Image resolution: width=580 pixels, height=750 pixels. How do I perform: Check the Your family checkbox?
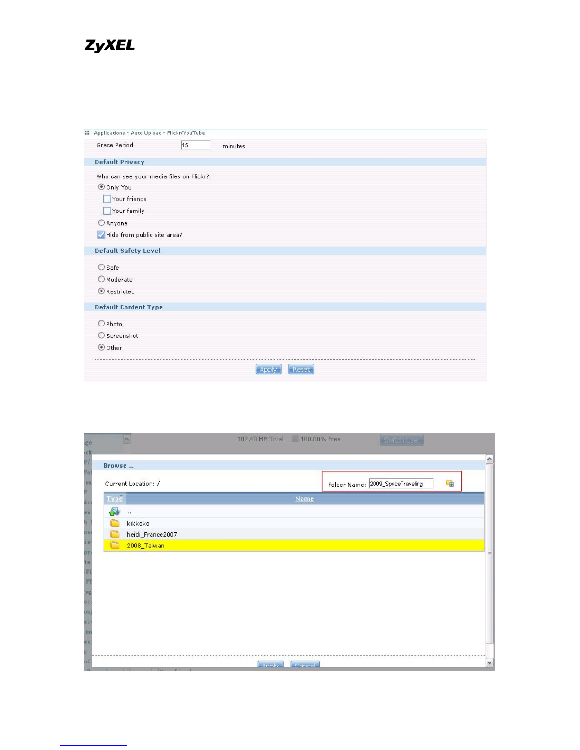click(107, 211)
